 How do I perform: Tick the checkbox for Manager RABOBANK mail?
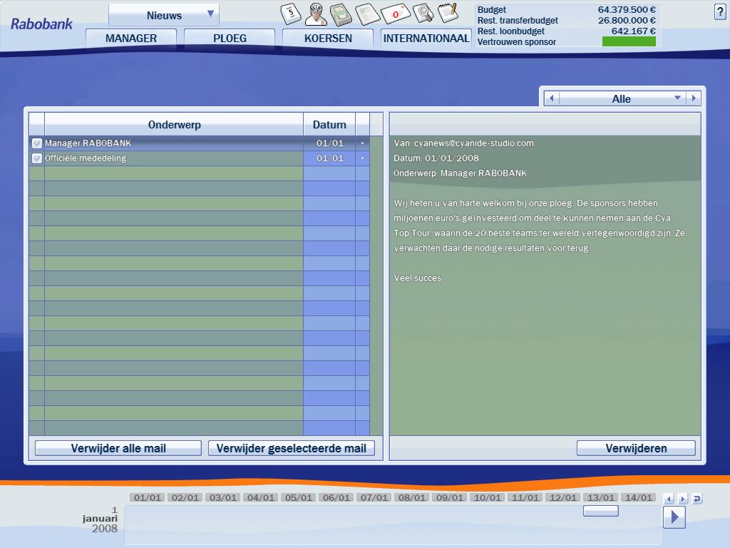point(37,143)
